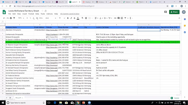Activate the paint format tool
The image size is (188, 105).
tap(14, 18)
